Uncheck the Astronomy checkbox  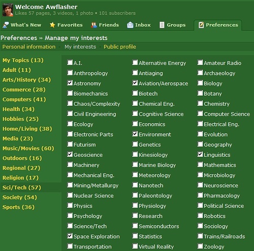point(70,83)
